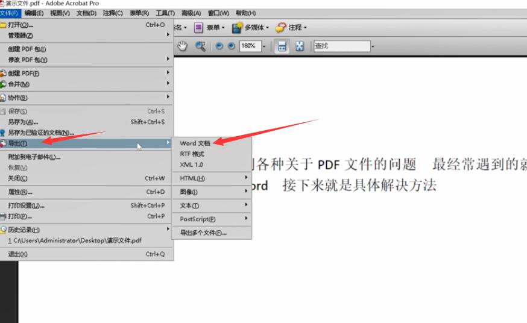This screenshot has height=323, width=527.
Task: Select 另存为(A)... menu entry
Action: 86,122
